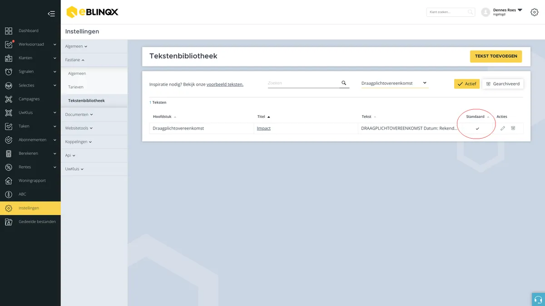Click the search magnifier next to Zoeken
545x306 pixels.
tap(344, 83)
